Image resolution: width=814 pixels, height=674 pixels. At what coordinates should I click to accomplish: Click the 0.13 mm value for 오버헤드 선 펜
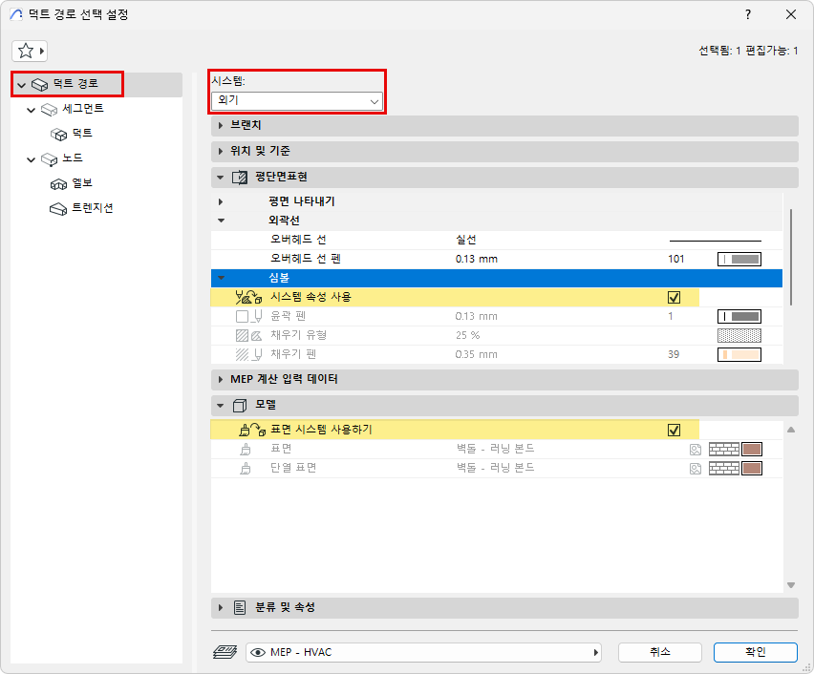click(477, 259)
